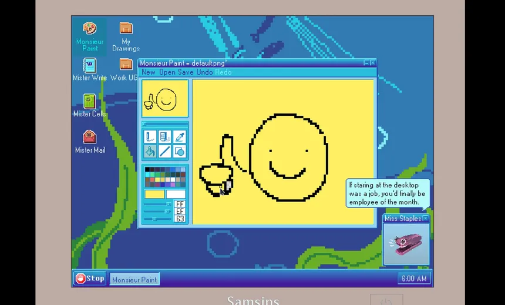Select the eyedropper color picker tool
Image resolution: width=505 pixels, height=305 pixels.
(x=179, y=137)
